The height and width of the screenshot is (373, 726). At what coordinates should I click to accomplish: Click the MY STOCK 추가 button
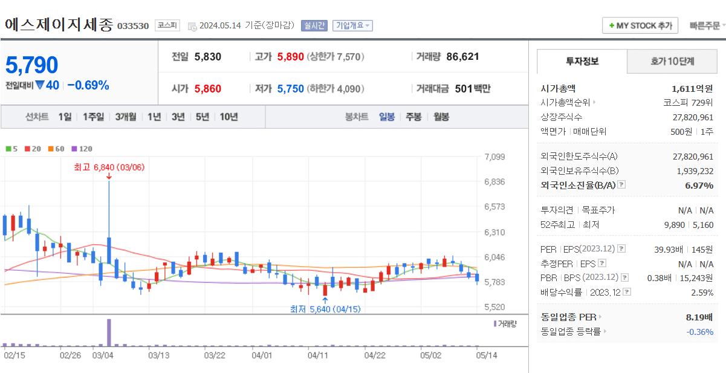coord(640,26)
